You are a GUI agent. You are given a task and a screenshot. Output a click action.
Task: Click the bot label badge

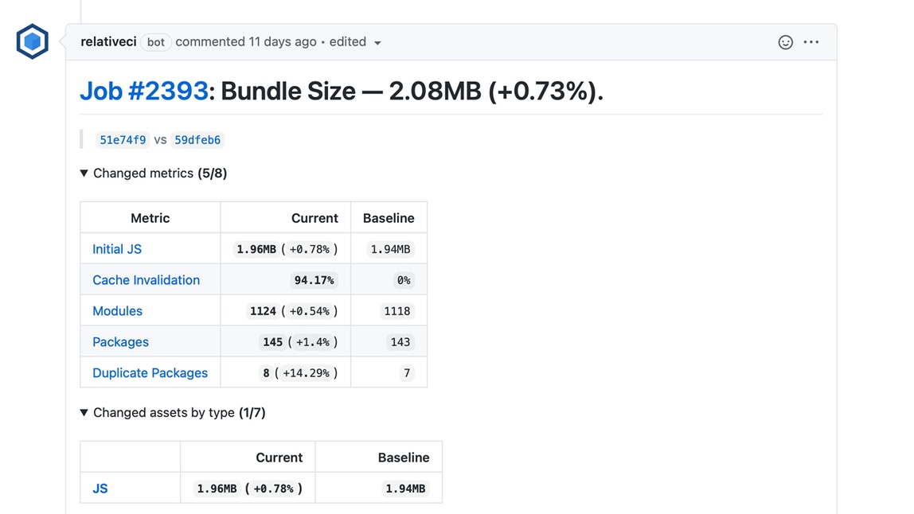[156, 42]
